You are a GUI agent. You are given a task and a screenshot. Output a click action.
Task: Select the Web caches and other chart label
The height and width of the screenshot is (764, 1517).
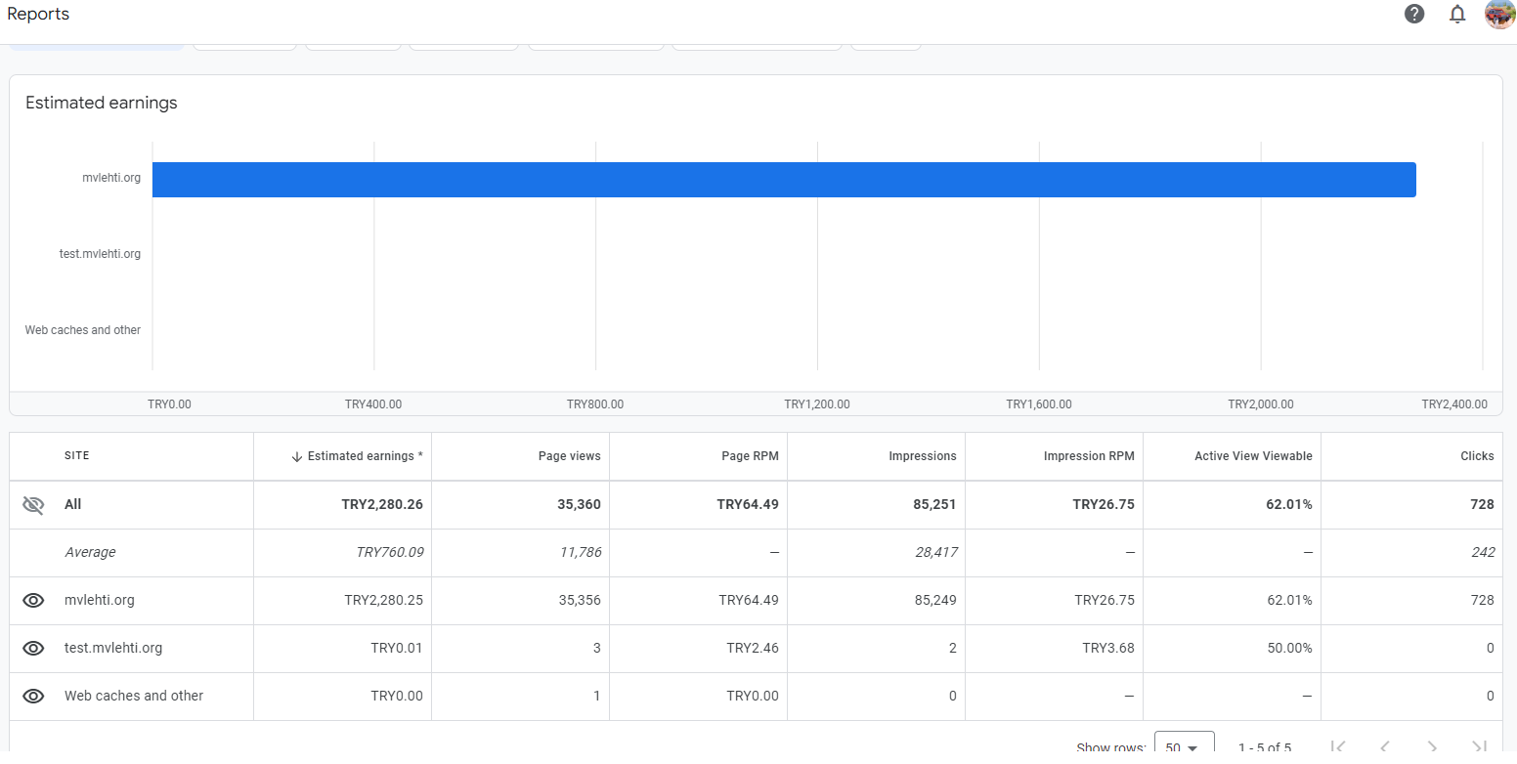pyautogui.click(x=83, y=330)
